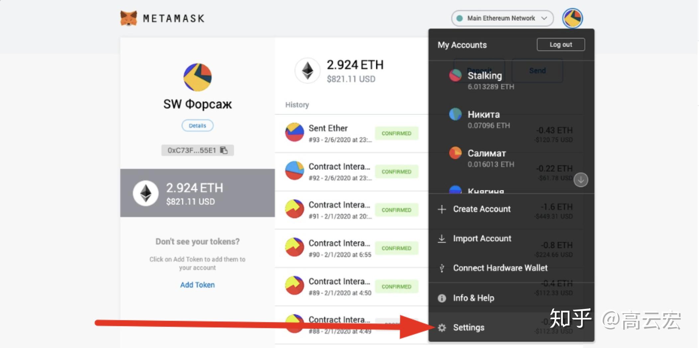
Task: Click identicon of transaction #90
Action: click(294, 247)
